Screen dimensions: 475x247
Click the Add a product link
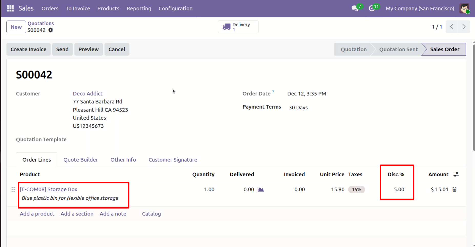coord(37,214)
